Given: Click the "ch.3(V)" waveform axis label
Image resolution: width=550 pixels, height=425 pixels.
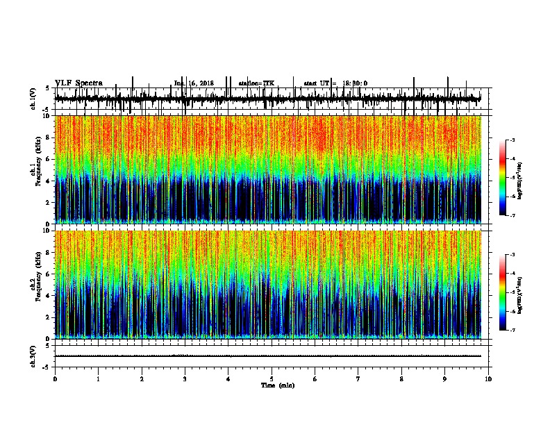Looking at the screenshot, I should (33, 356).
